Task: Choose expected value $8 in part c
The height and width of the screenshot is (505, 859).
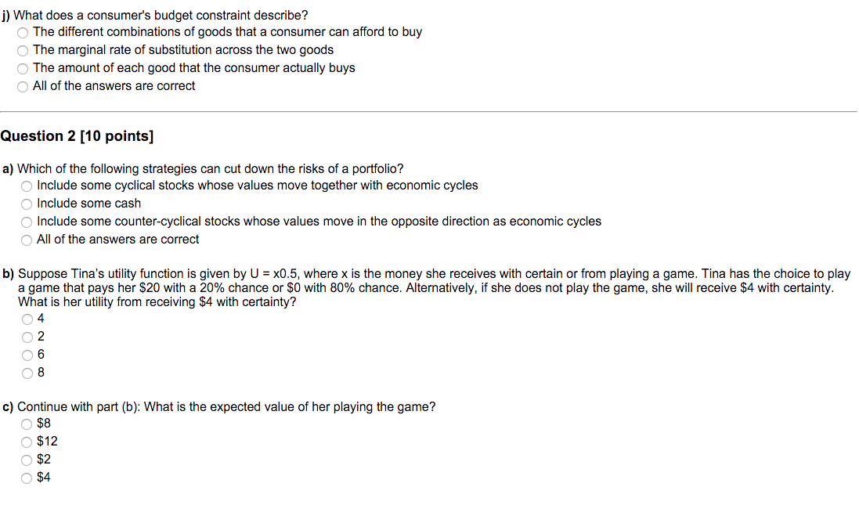Action: (x=27, y=424)
